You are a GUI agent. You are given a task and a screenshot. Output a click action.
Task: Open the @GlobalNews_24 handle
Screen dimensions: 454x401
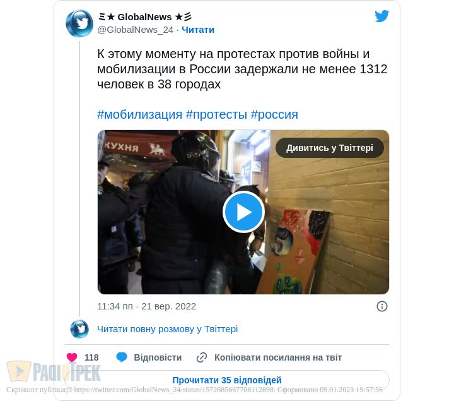pos(135,30)
